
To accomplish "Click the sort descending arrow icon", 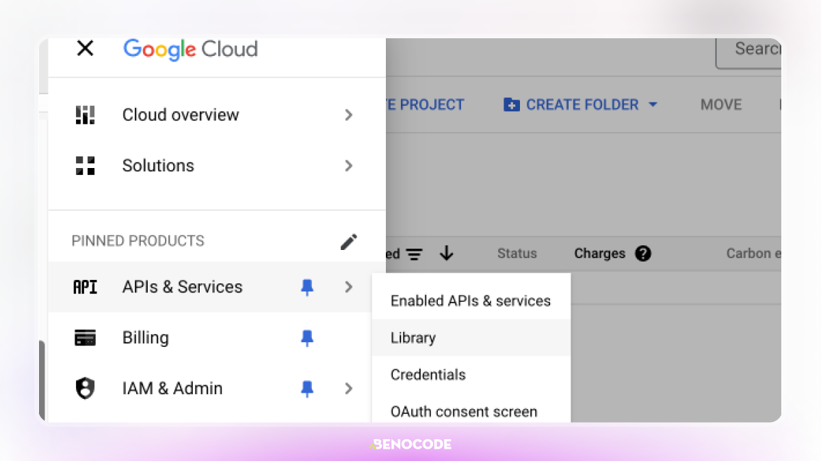I will tap(447, 253).
